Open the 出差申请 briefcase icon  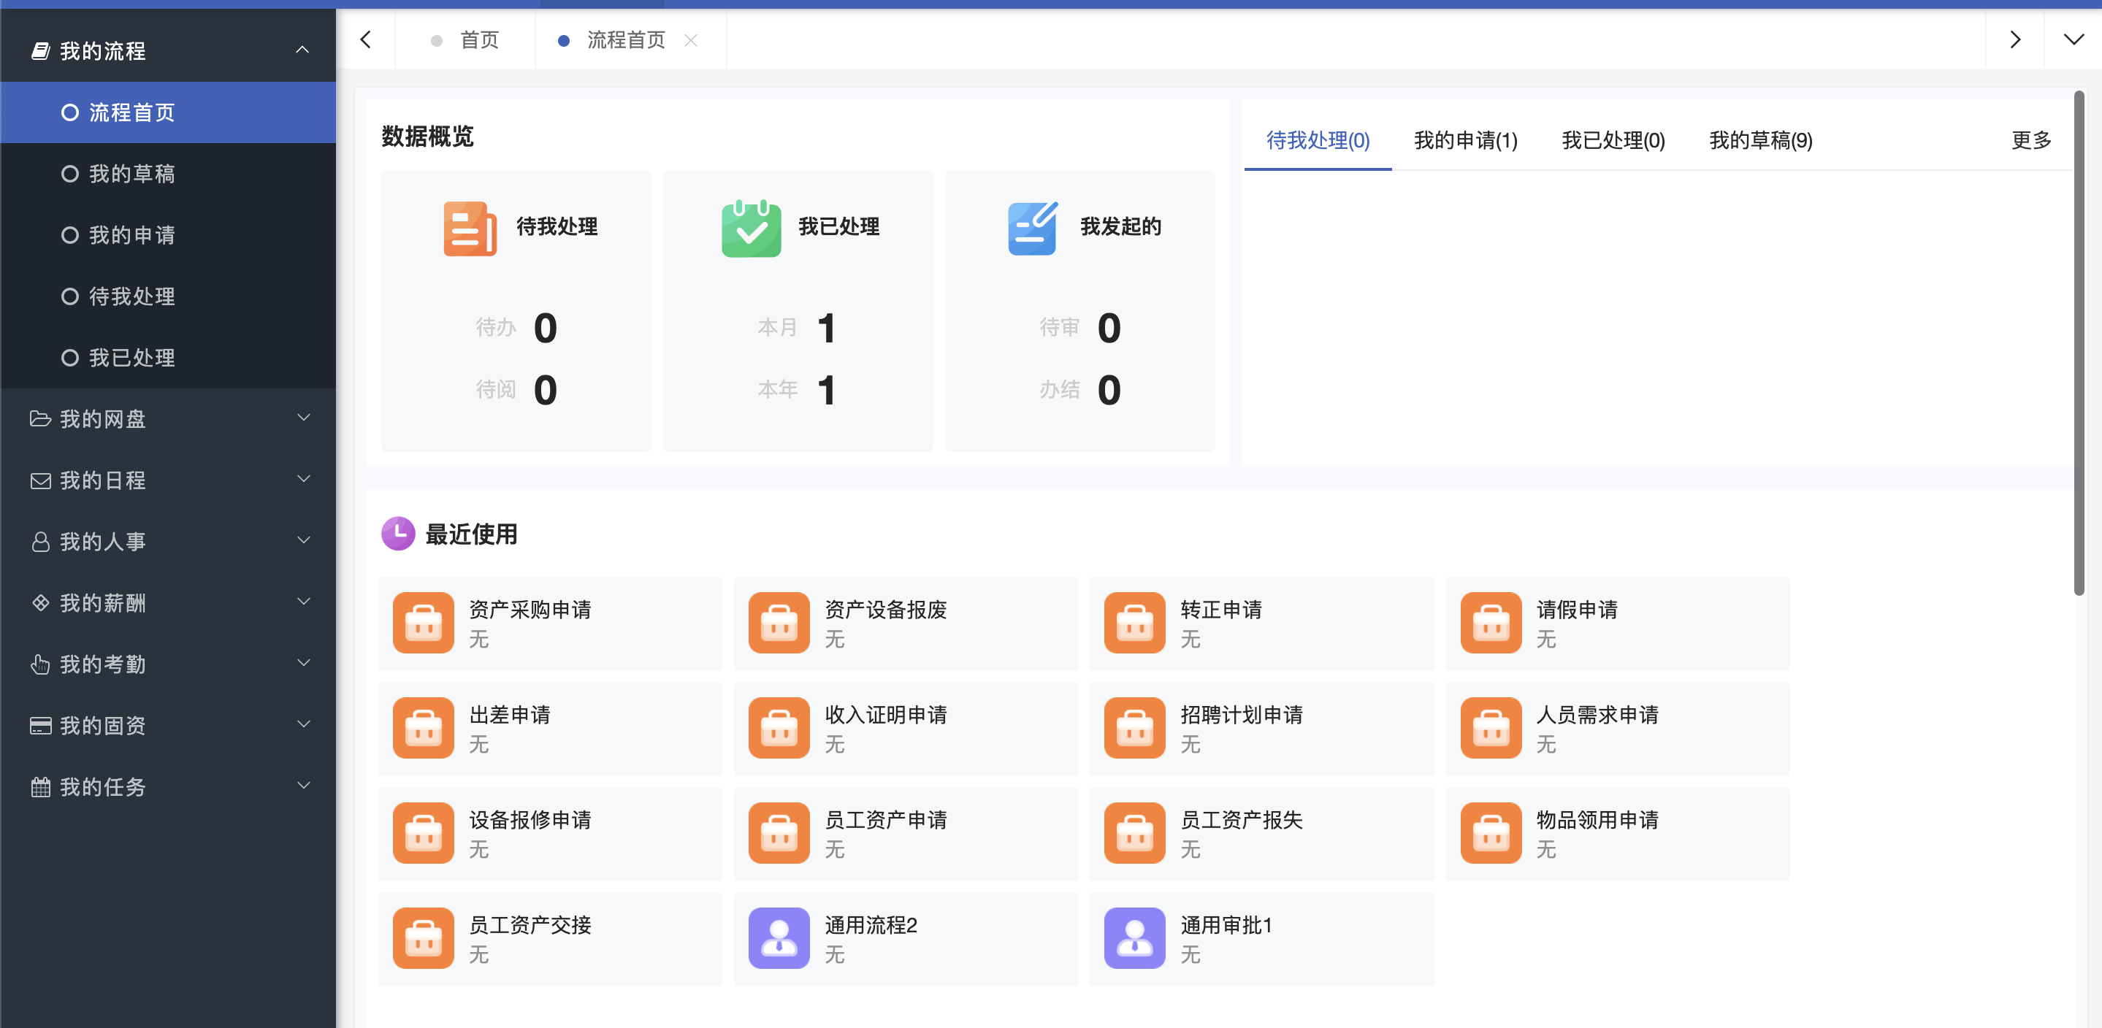coord(424,728)
